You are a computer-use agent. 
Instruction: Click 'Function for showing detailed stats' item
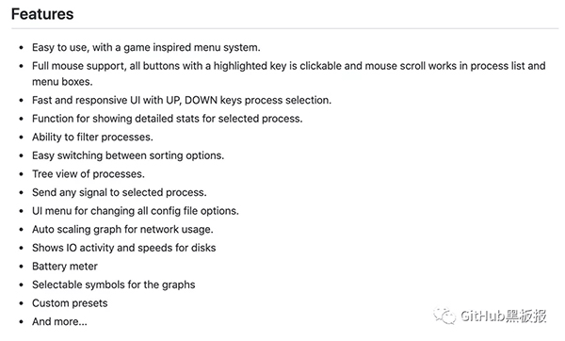[x=168, y=119]
